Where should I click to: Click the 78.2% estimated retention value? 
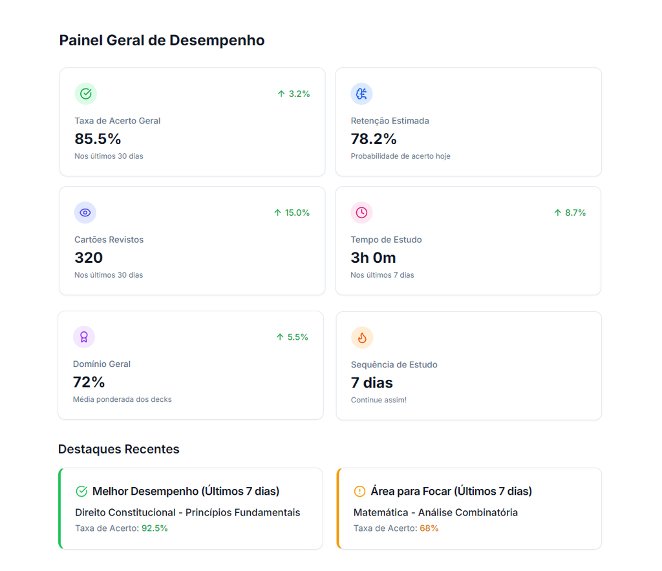(x=374, y=139)
